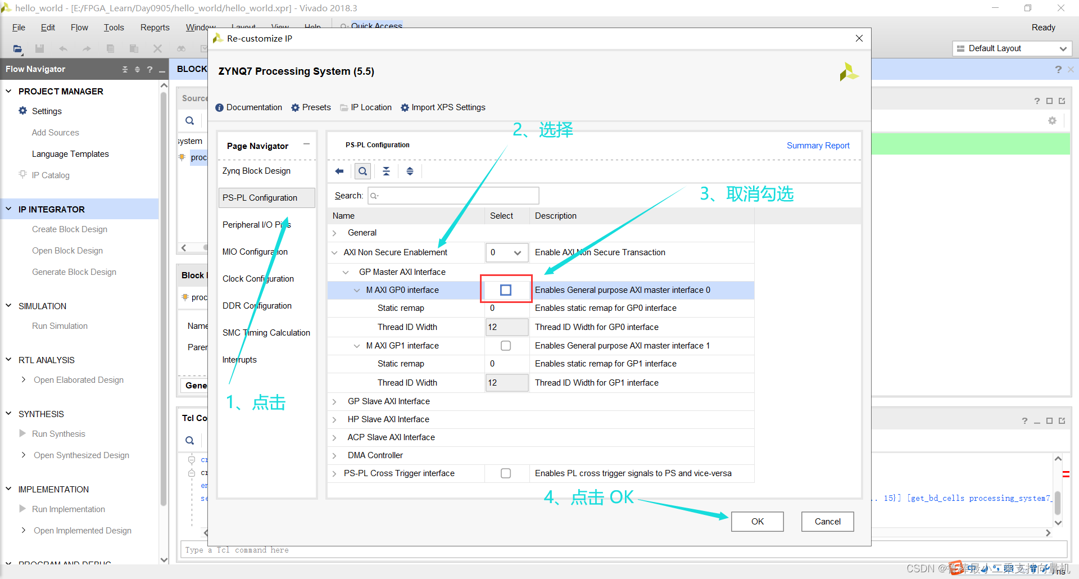Collapse the GP Master AXI Interface group
Screen dimensions: 1079x579
tap(346, 272)
